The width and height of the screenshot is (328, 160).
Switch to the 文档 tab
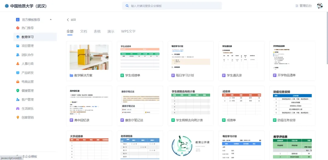click(84, 32)
